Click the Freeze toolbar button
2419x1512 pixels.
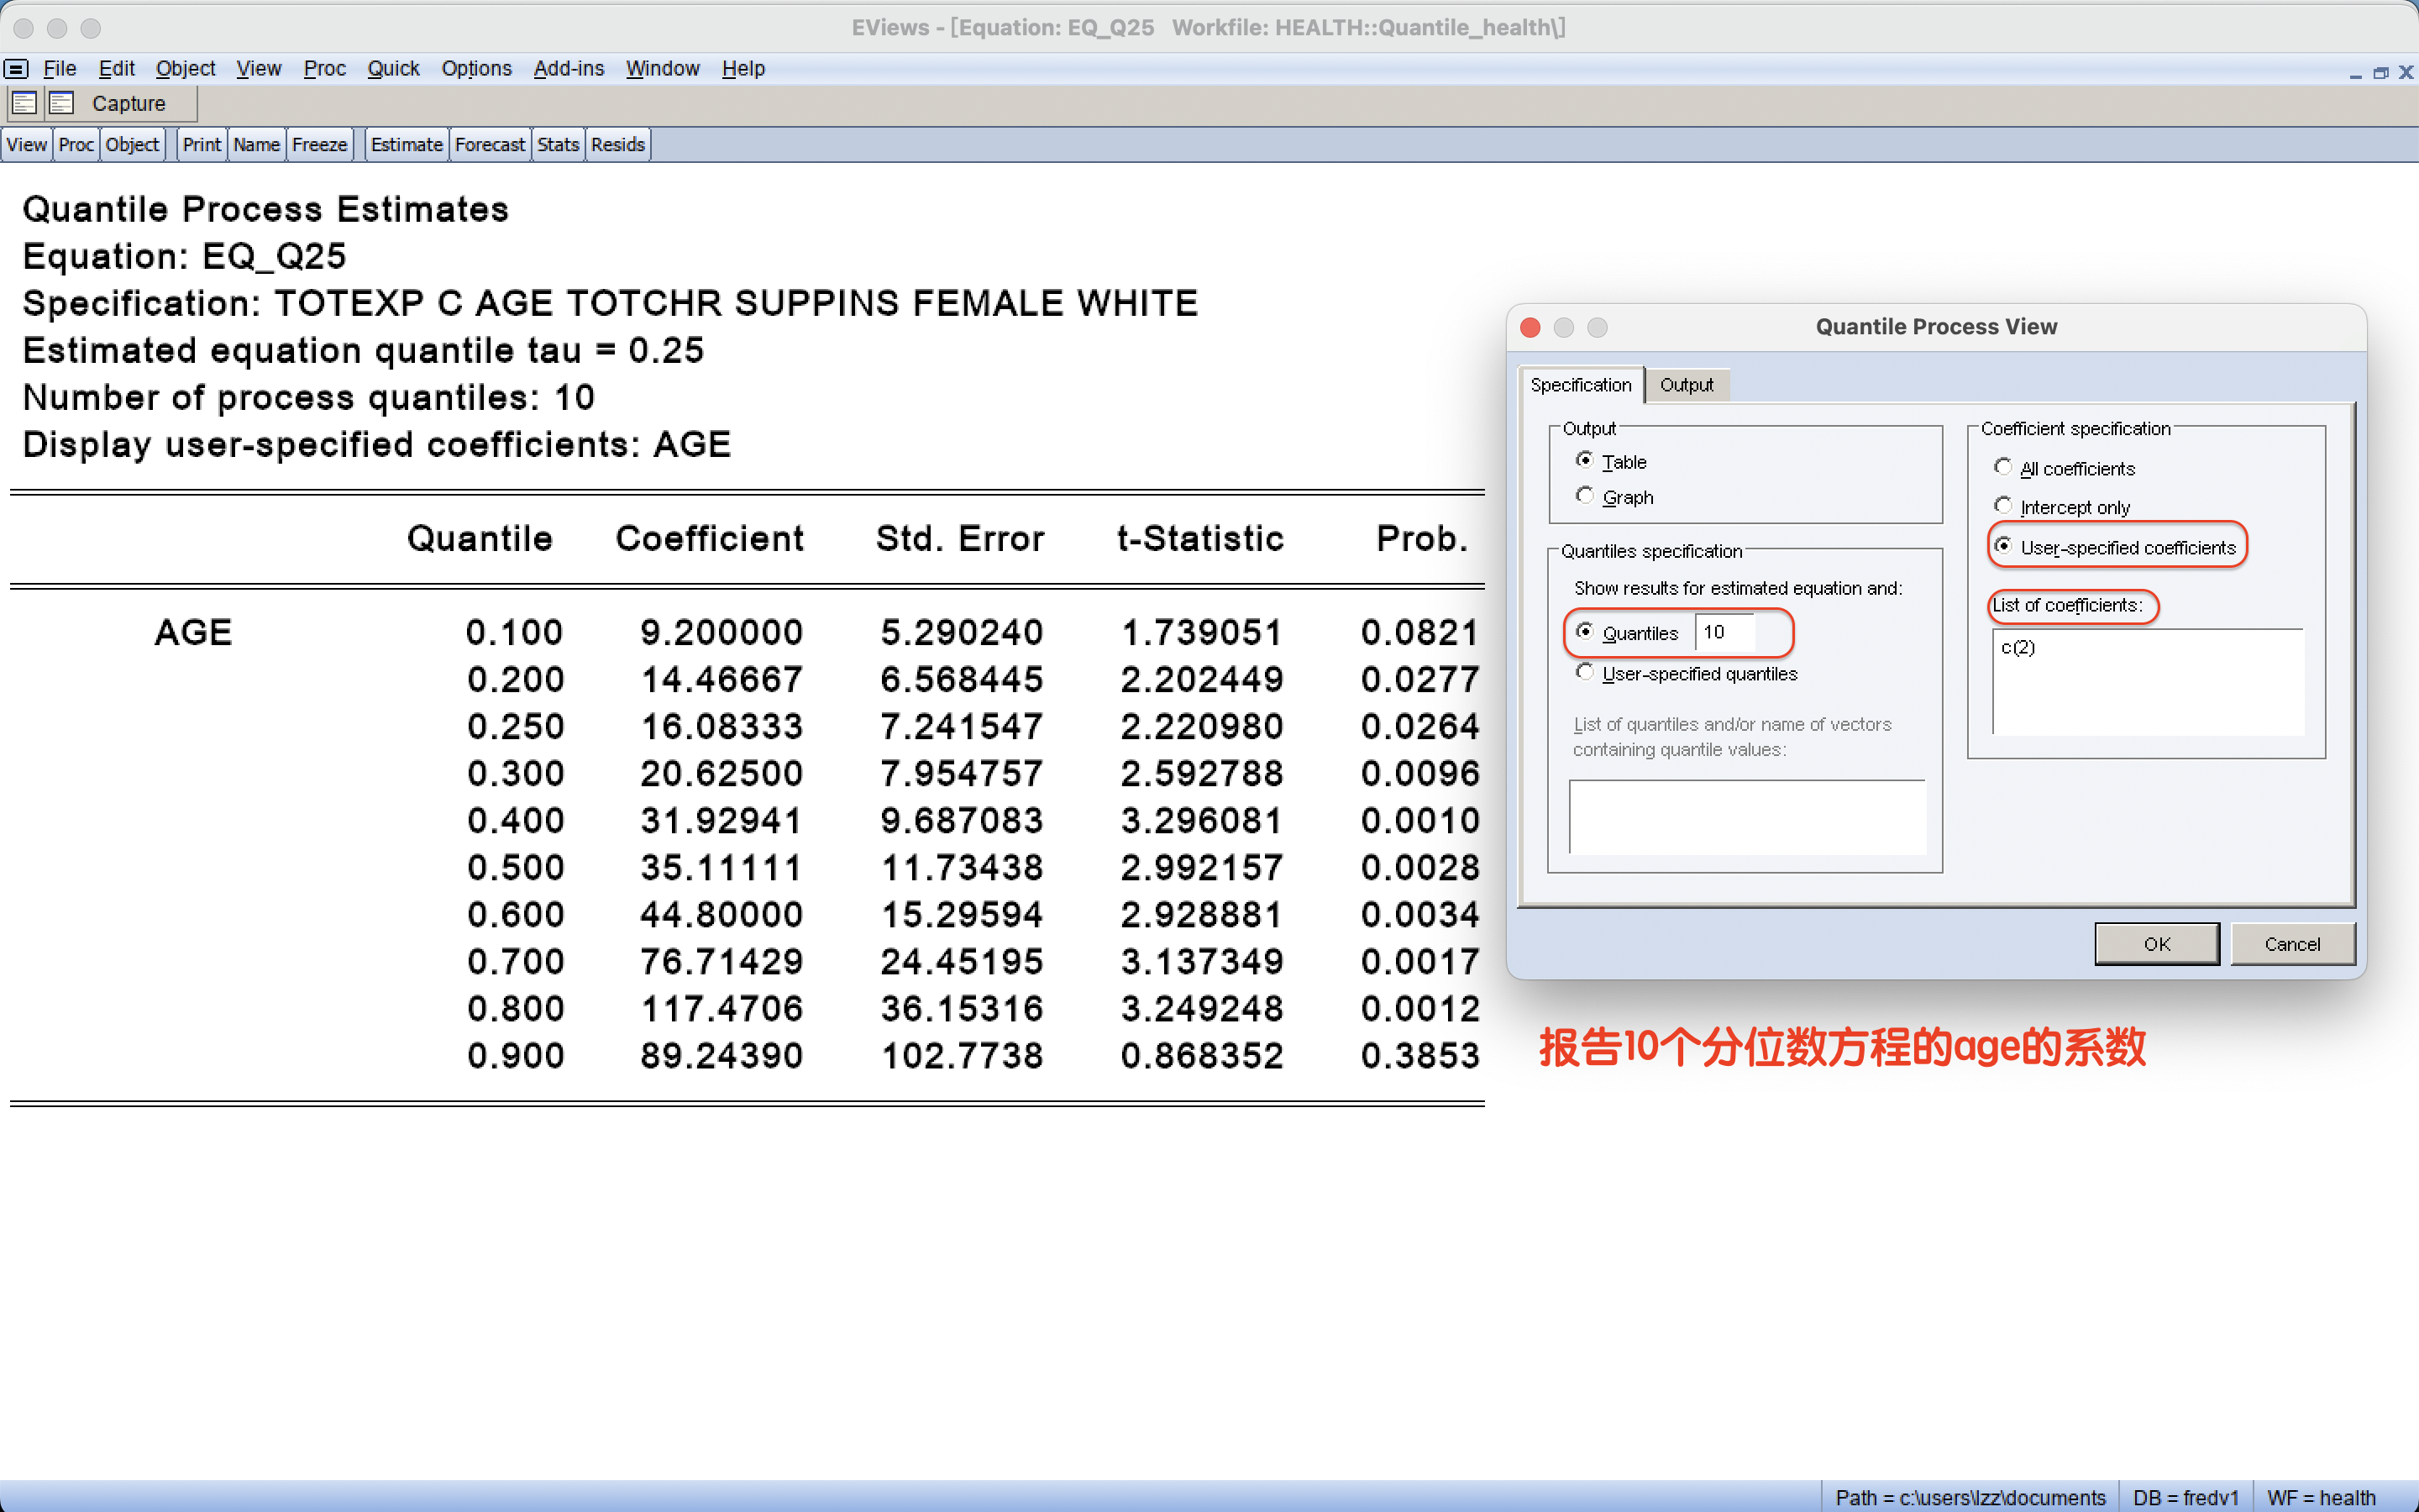[x=319, y=144]
